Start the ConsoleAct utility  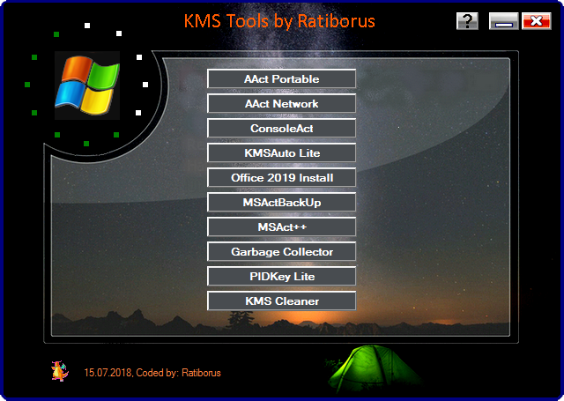click(281, 129)
